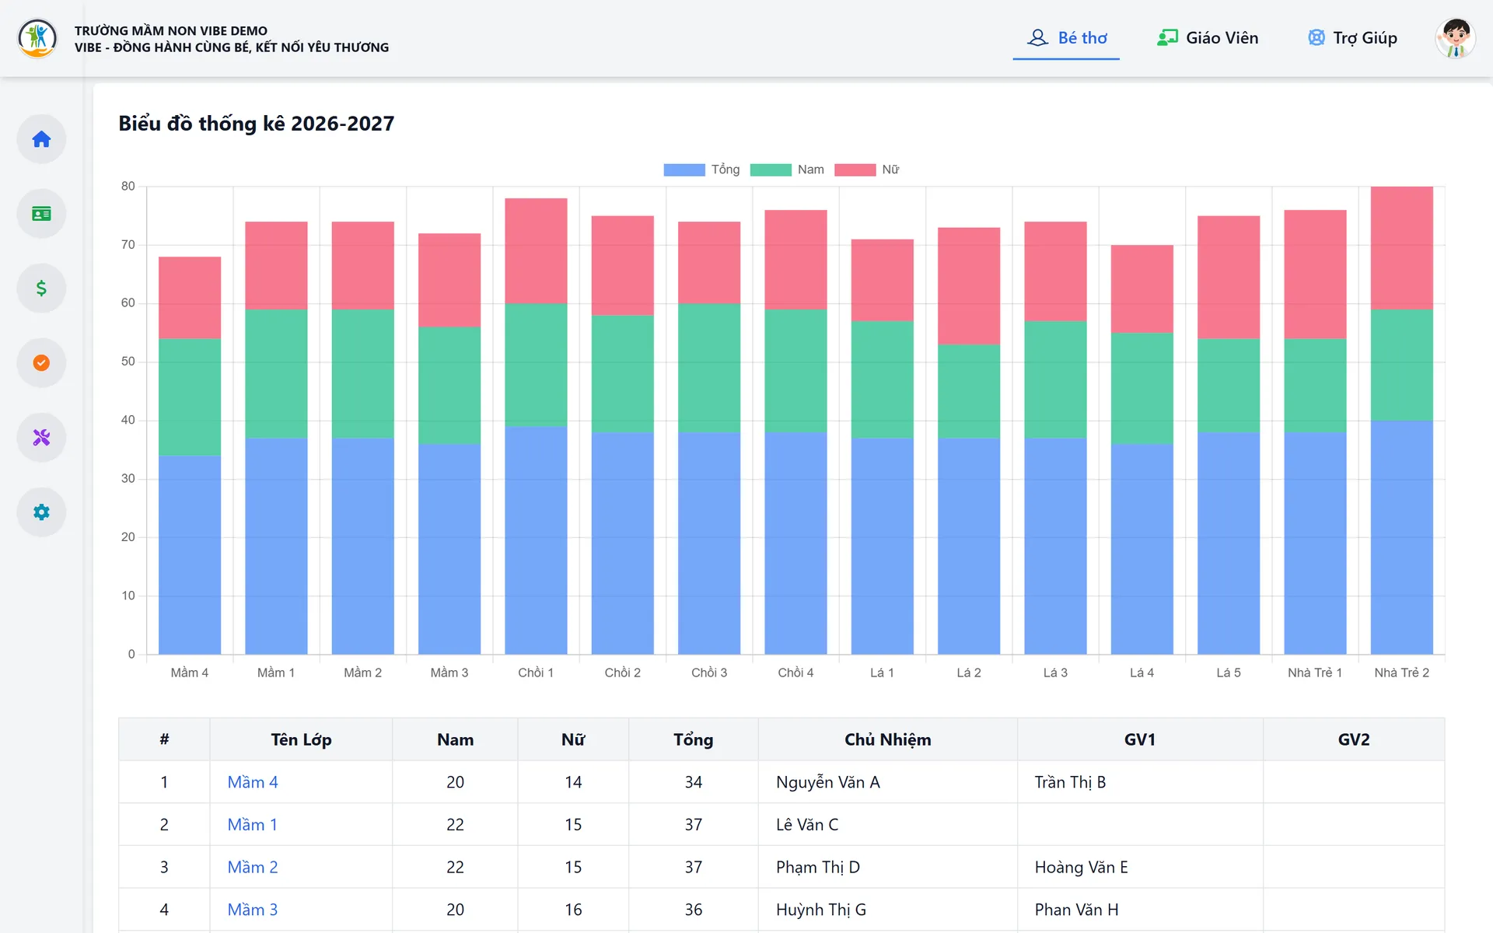Click the Mầm 4 bar in chart
The image size is (1493, 933).
pos(190,456)
